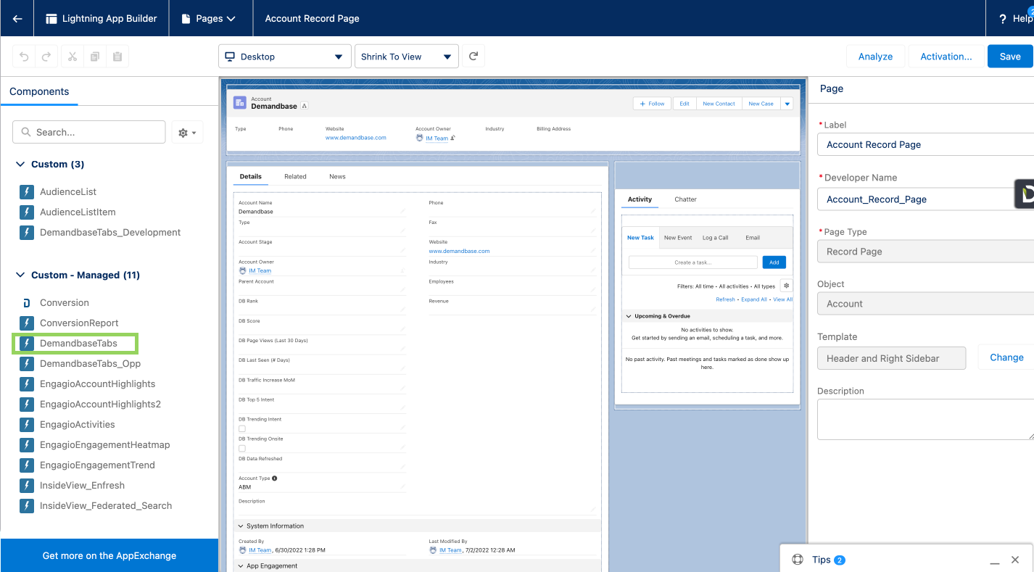Click the paste clipboard icon
This screenshot has width=1034, height=572.
click(x=117, y=57)
